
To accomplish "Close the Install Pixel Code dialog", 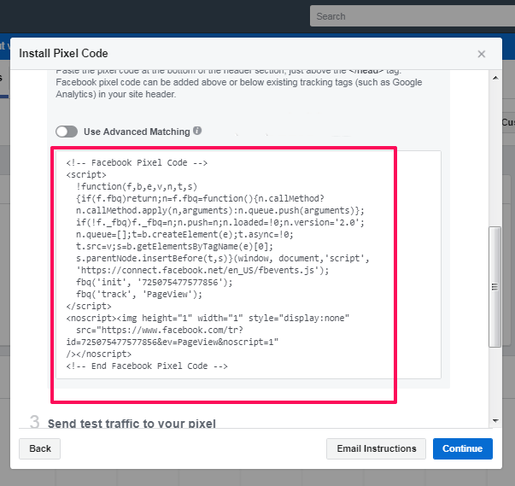I will pyautogui.click(x=481, y=54).
